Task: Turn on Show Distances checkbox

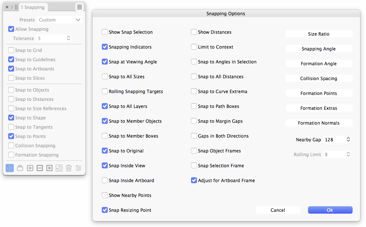Action: [x=194, y=32]
